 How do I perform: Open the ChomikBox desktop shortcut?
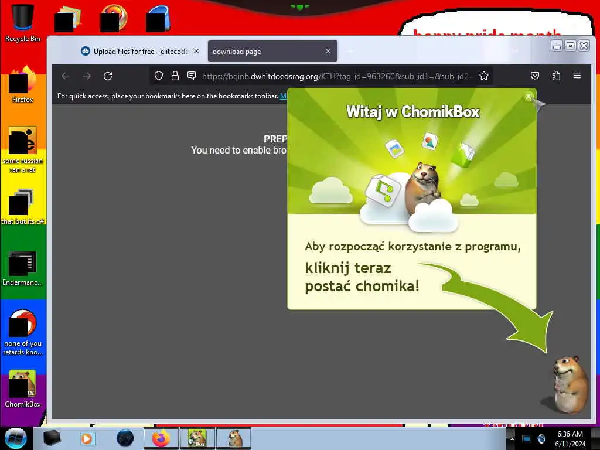pos(23,388)
